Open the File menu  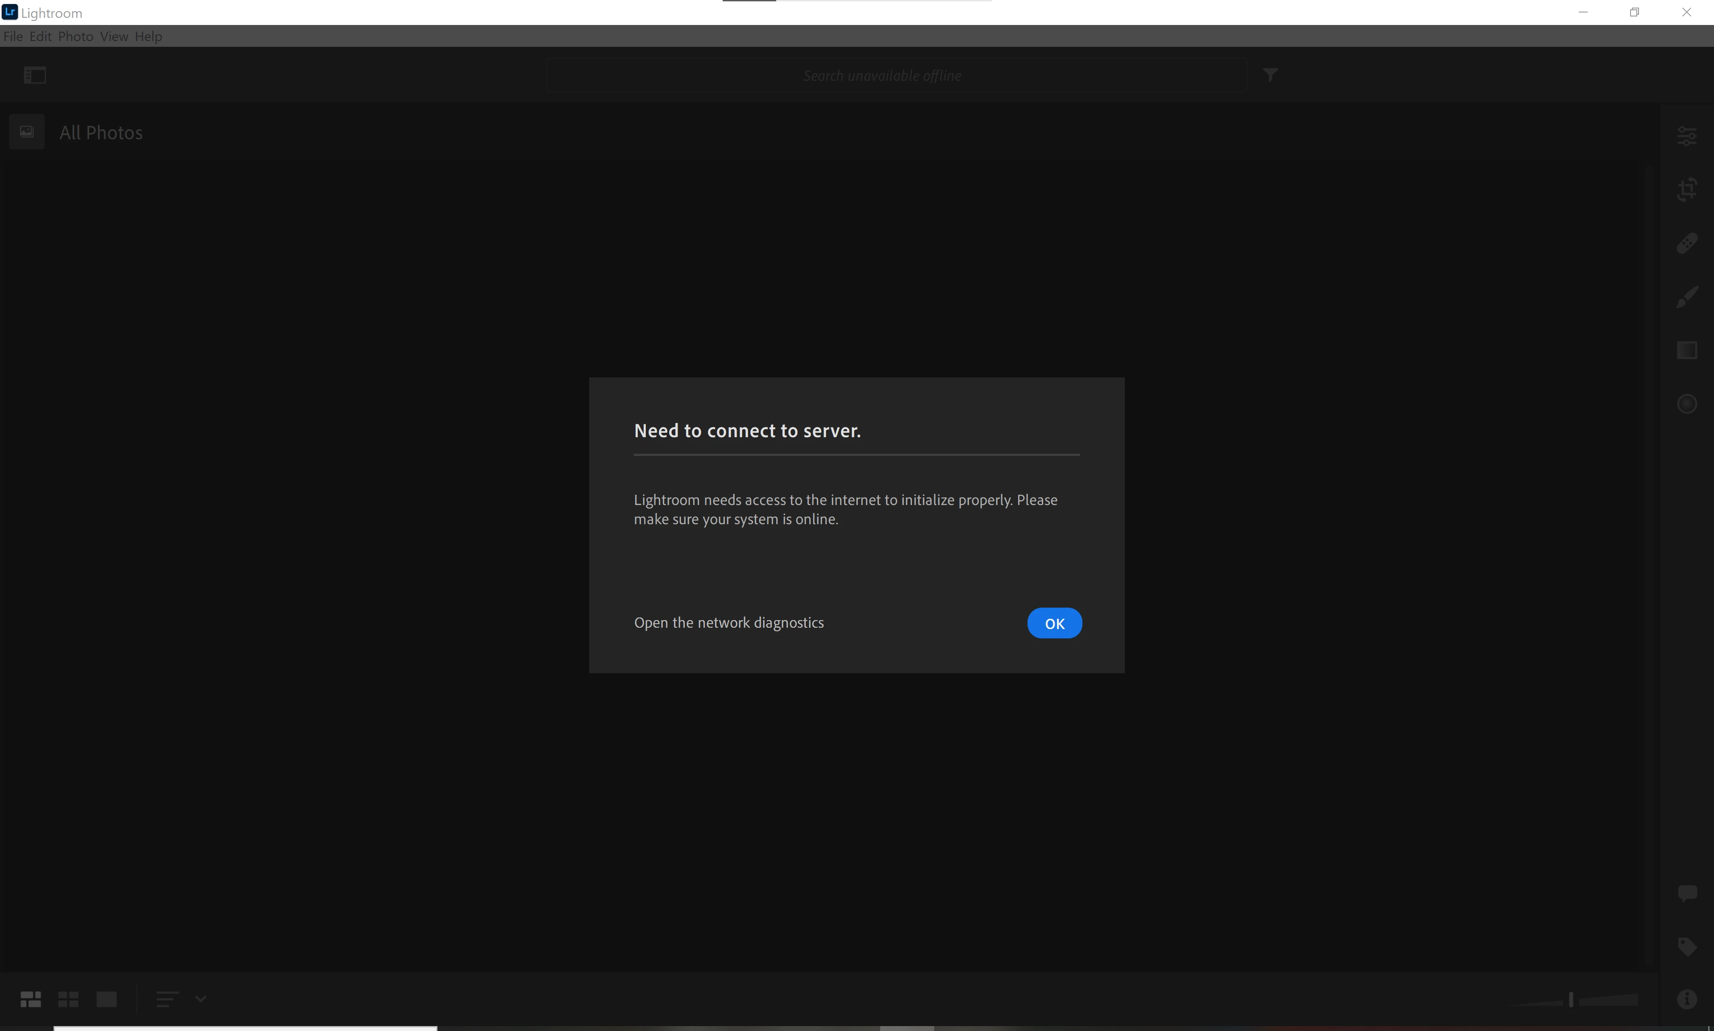point(13,36)
